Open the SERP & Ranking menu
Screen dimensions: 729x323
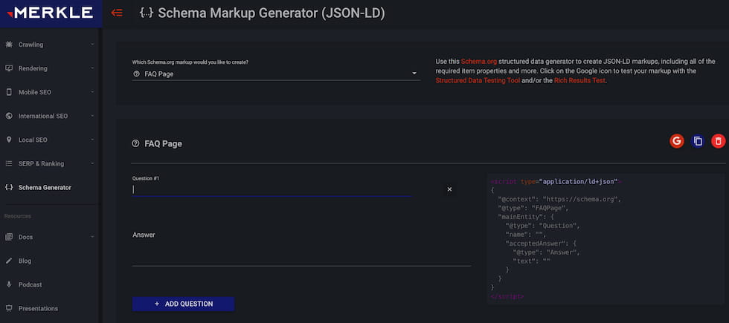pyautogui.click(x=49, y=164)
